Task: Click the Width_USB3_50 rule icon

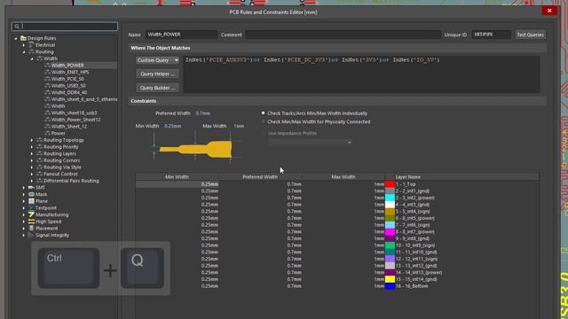Action: (x=47, y=86)
